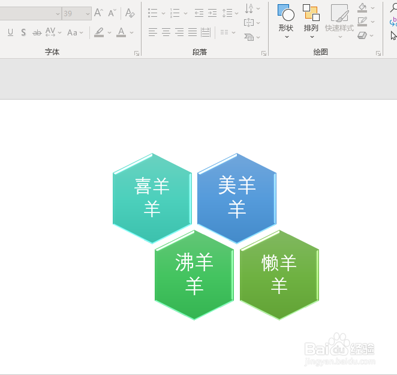Select the 喜羊羊 hexagon
The image size is (397, 375).
(x=152, y=199)
